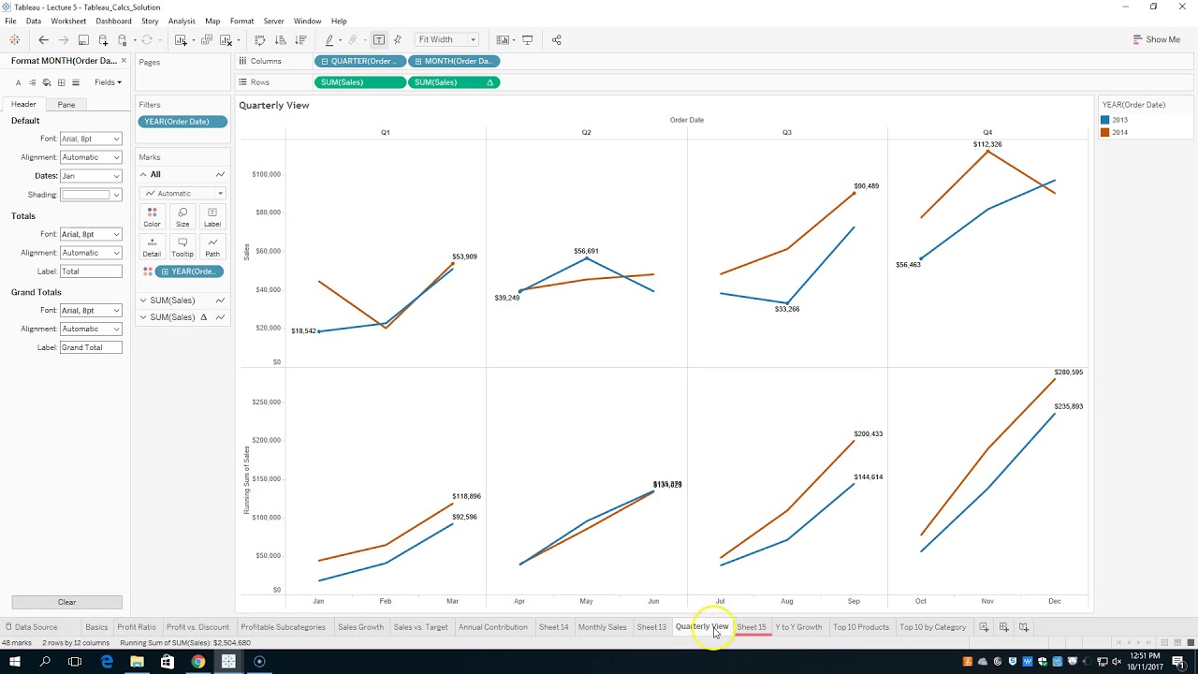This screenshot has height=674, width=1198.
Task: Open the Path marks card
Action: 212,247
